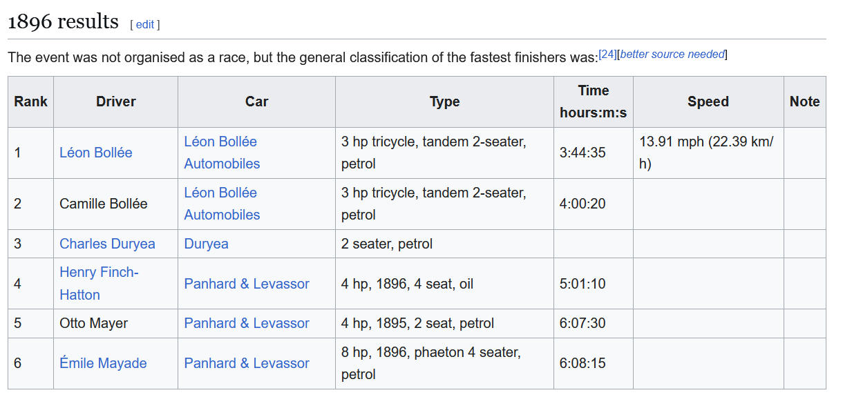Viewport: 843px width, 406px height.
Task: Click Panhard & Levassor in Émile Mayade's row
Action: 246,363
